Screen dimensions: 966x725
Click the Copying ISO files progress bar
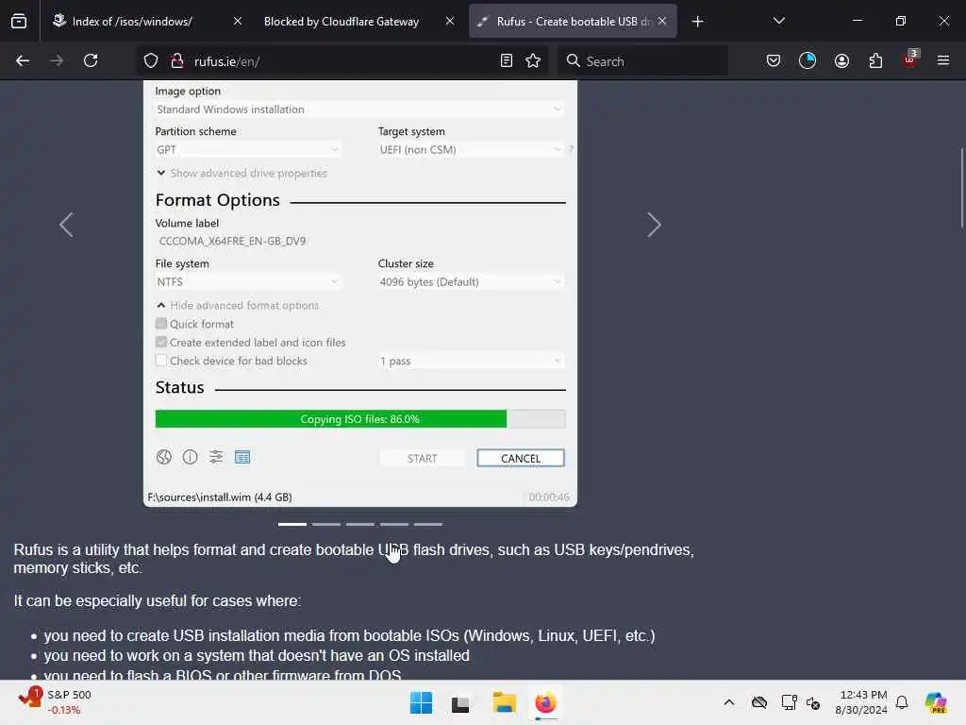pyautogui.click(x=360, y=418)
